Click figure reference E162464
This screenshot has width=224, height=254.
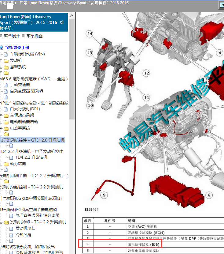pos(91,210)
